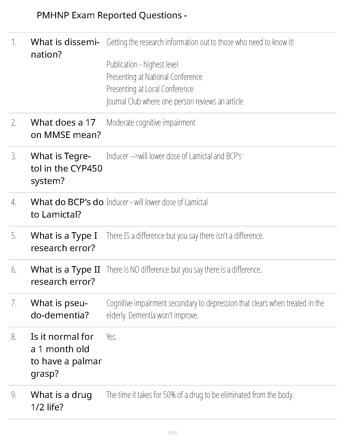Click the PMHNP Exam Reported Questions title
The height and width of the screenshot is (447, 345).
pos(112,15)
